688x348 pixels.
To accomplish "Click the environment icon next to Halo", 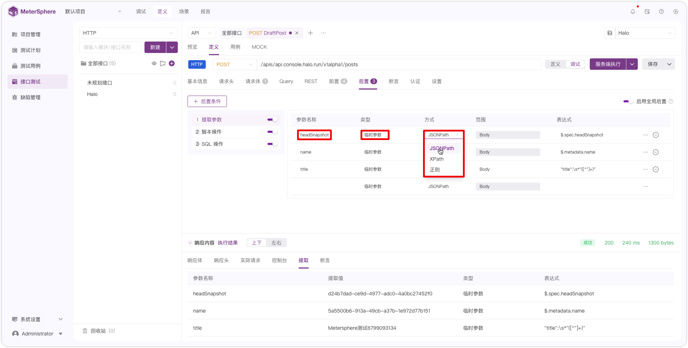I will tap(610, 33).
